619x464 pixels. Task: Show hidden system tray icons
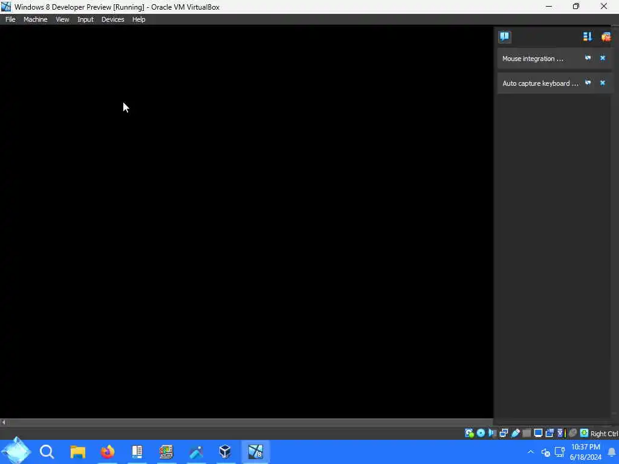(x=531, y=452)
